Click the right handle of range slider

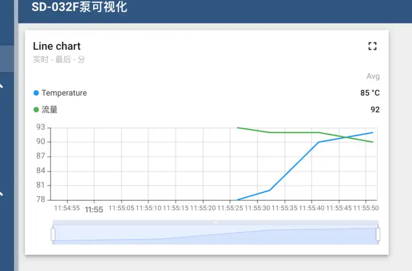tap(378, 234)
